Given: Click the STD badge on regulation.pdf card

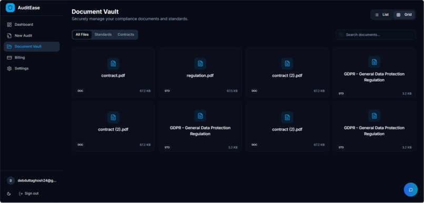Looking at the screenshot, I should [x=167, y=91].
